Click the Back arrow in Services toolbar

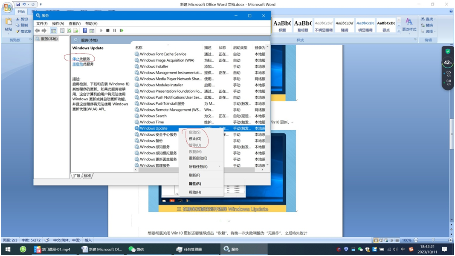[x=38, y=31]
